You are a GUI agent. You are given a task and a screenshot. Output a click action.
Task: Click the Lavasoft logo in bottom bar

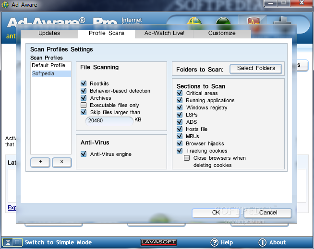point(158,242)
